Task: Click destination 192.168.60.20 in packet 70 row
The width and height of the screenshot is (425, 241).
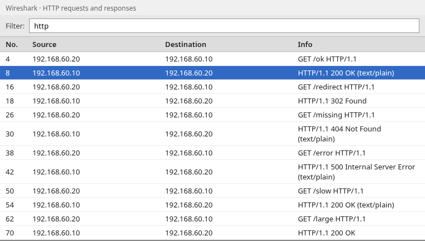Action: click(189, 233)
